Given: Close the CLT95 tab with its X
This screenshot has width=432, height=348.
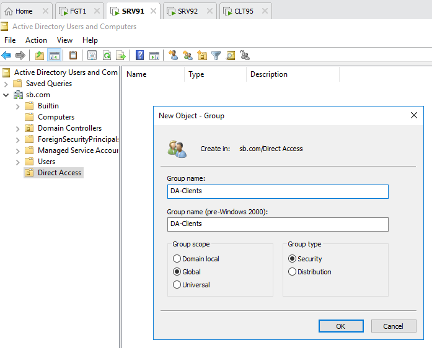Looking at the screenshot, I should coord(265,11).
